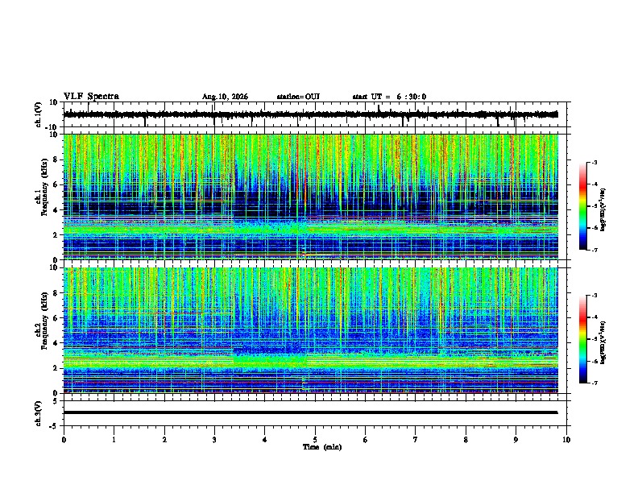Click the "ch.1(V)" waveform axis label
The image size is (638, 493).
[39, 114]
